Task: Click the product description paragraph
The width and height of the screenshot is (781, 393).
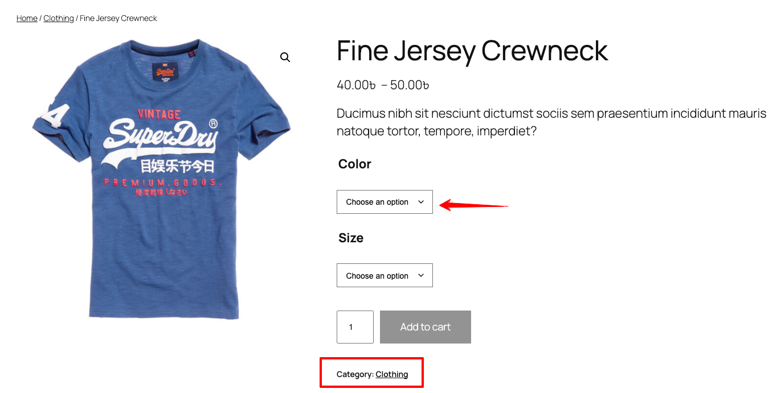Action: 550,122
